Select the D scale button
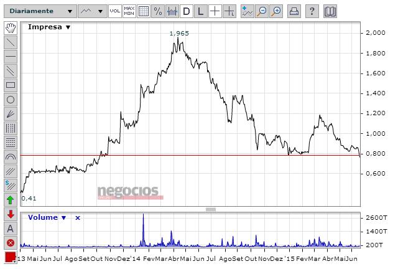This screenshot has height=269, width=398. (x=187, y=11)
